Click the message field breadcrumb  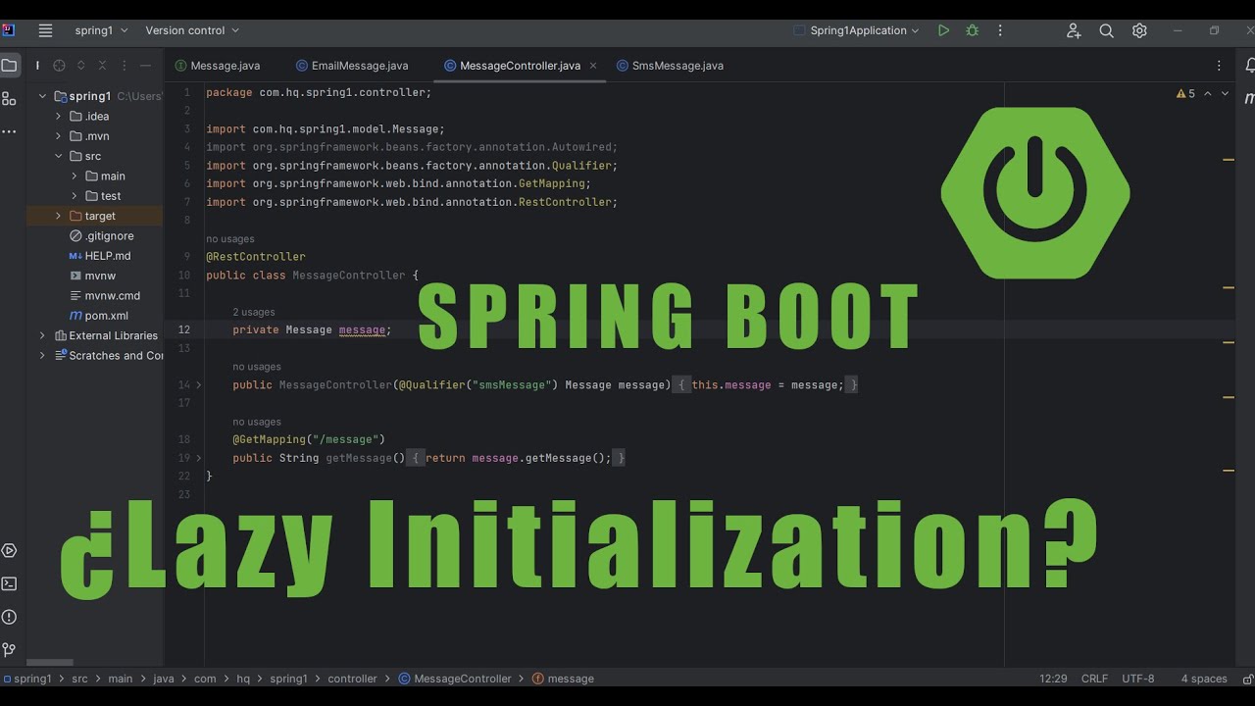pos(563,679)
